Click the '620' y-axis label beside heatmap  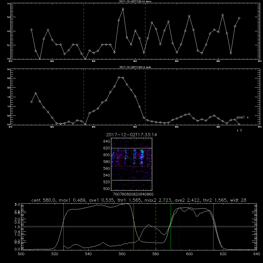[x=107, y=148]
